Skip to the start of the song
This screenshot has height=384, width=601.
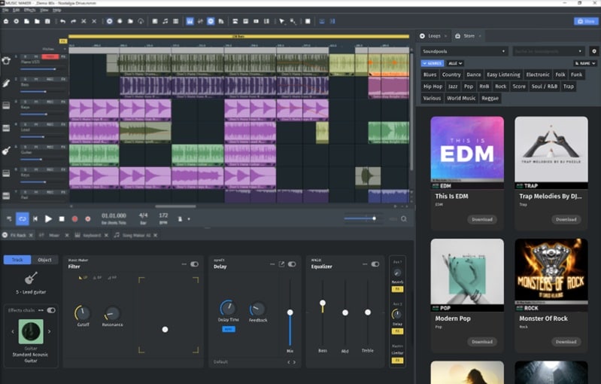pos(35,219)
